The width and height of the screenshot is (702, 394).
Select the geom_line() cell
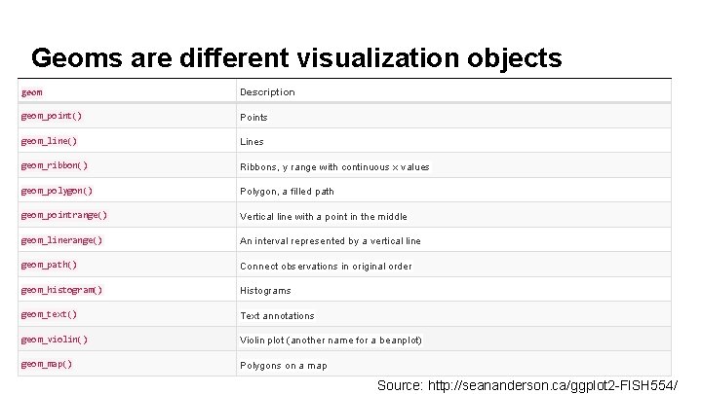[49, 141]
